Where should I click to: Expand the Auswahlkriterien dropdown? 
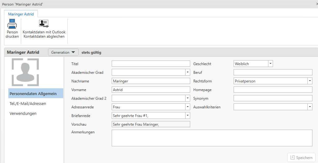[310, 107]
